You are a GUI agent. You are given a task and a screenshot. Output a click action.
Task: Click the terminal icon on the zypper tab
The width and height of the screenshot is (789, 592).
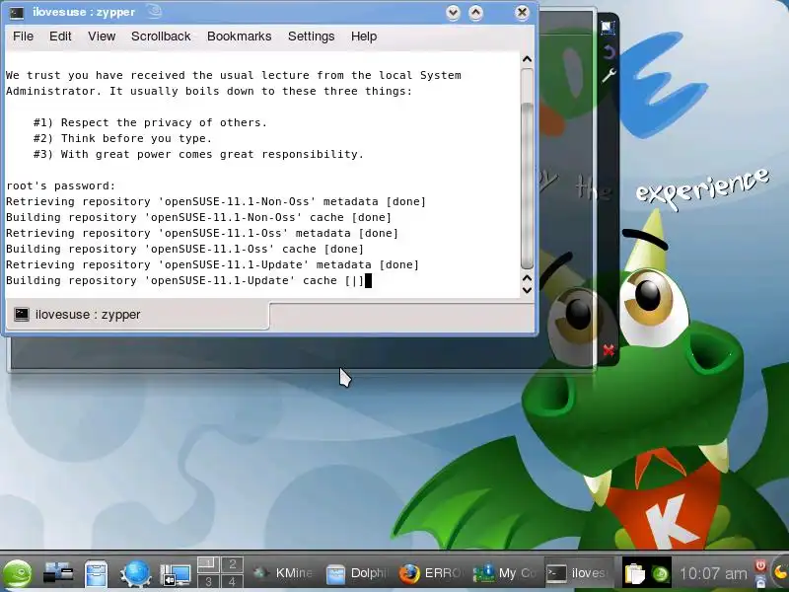click(21, 315)
